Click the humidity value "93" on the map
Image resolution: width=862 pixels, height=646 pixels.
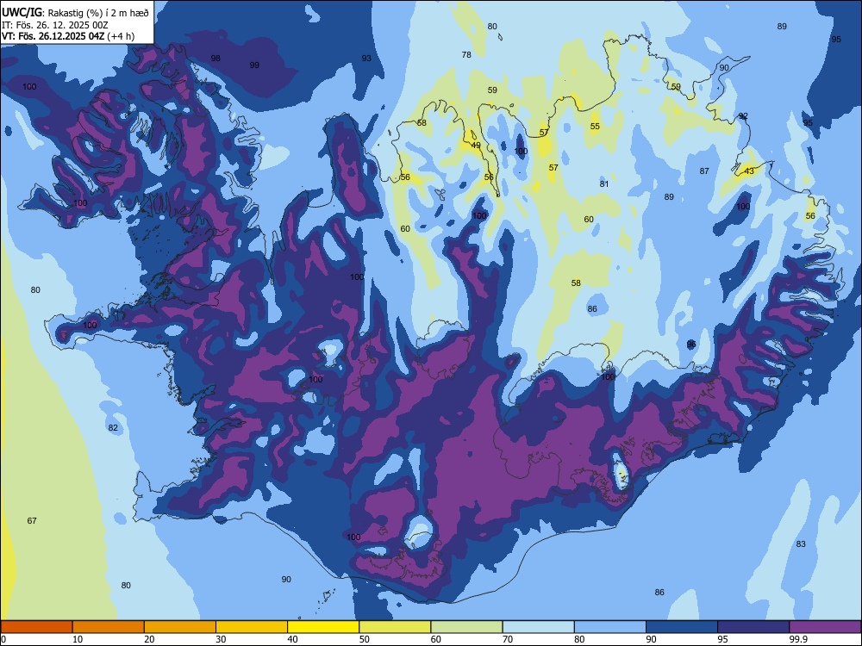366,59
